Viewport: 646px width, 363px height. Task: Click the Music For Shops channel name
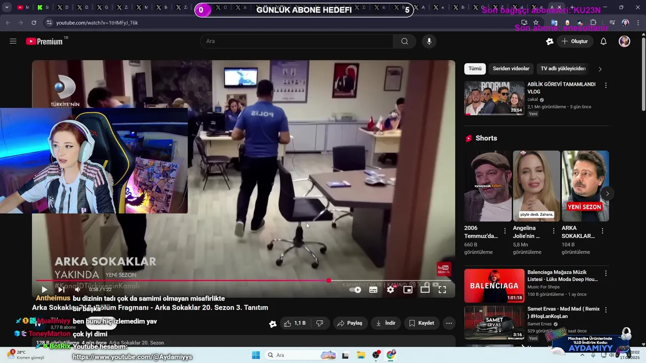(x=544, y=287)
